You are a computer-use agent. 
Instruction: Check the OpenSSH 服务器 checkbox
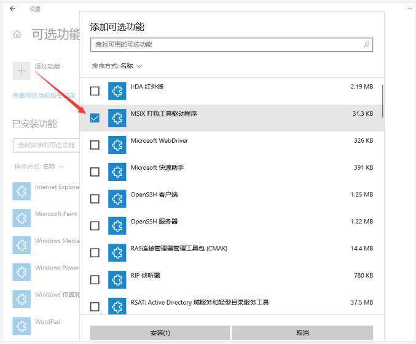[x=95, y=226]
